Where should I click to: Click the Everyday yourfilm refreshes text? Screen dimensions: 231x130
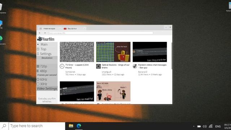(47, 100)
